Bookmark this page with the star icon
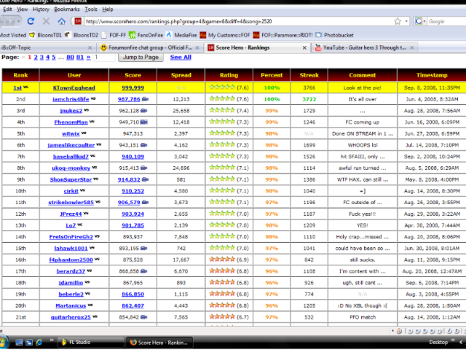466x350 pixels. coord(398,21)
